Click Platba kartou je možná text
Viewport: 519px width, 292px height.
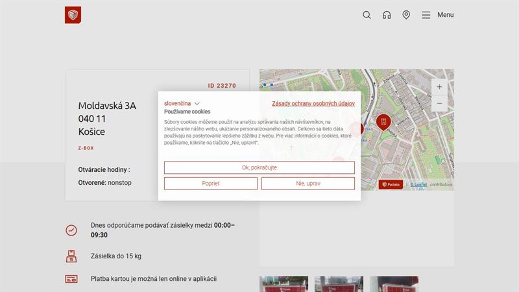[x=154, y=279]
